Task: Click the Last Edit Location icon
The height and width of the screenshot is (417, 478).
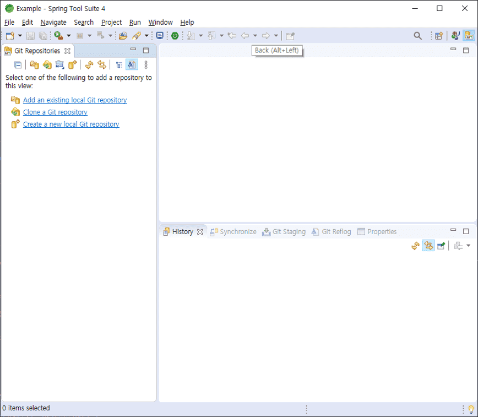Action: point(232,36)
